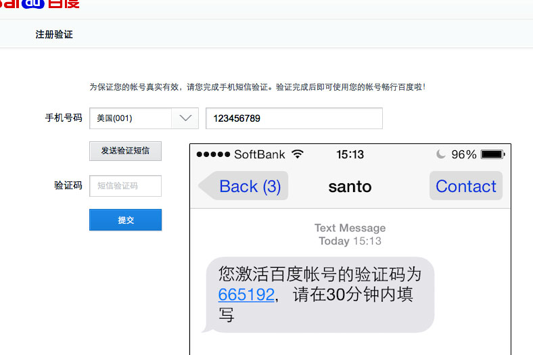Tap the signal strength dots icon
This screenshot has height=355, width=533.
coord(213,154)
